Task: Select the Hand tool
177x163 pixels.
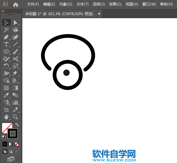Action: (x=6, y=117)
